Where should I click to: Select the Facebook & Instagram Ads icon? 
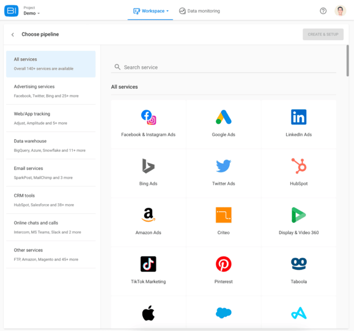point(149,117)
